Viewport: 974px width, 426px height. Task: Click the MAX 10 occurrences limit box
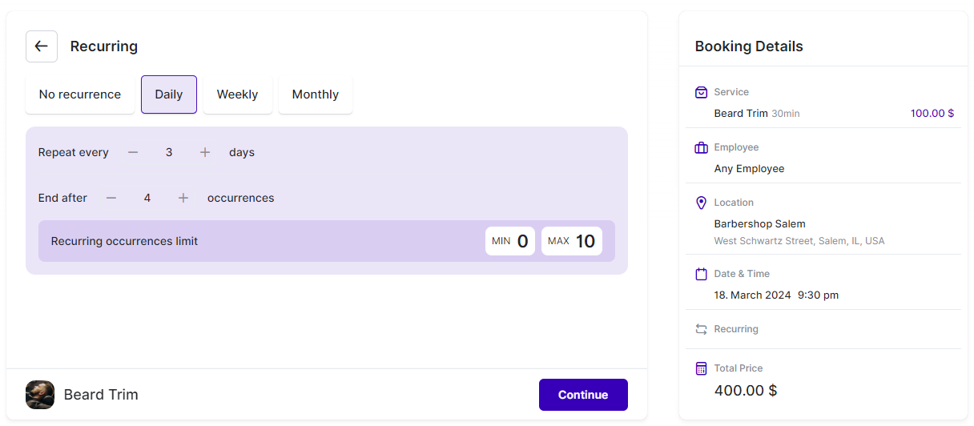tap(571, 241)
